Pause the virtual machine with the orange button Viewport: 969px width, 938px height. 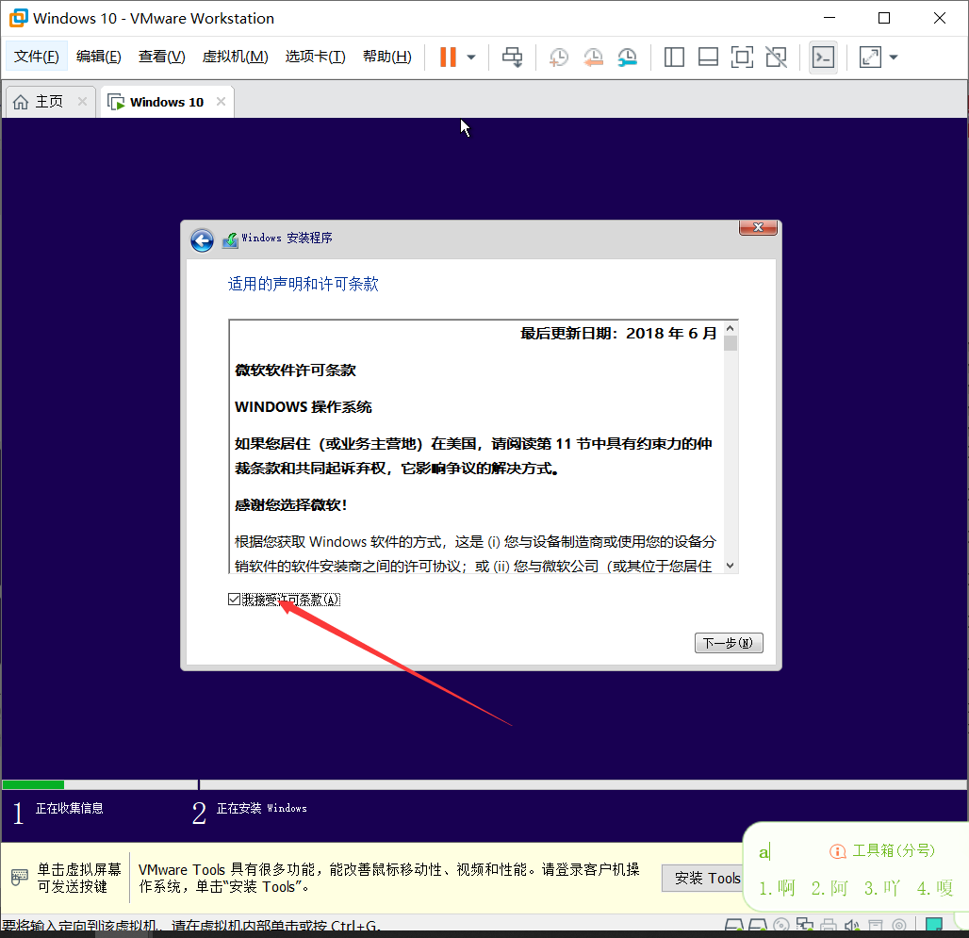click(448, 57)
